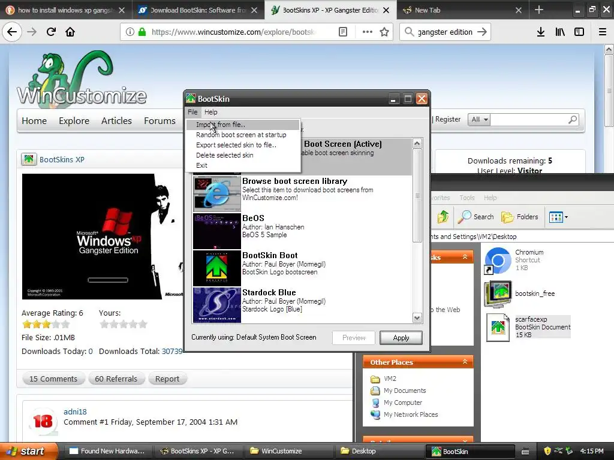Screen dimensions: 614x460
Task: Open Firefox downloads arrow icon
Action: (x=541, y=32)
